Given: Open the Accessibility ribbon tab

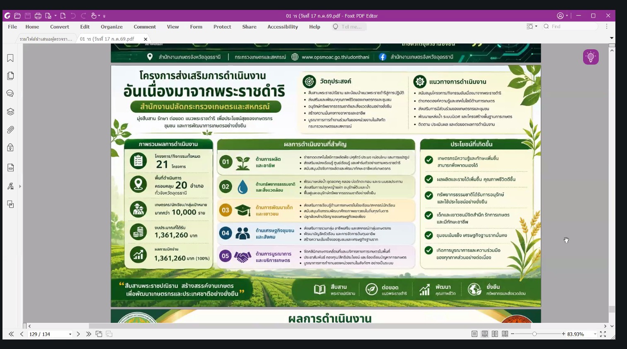Looking at the screenshot, I should coord(283,26).
